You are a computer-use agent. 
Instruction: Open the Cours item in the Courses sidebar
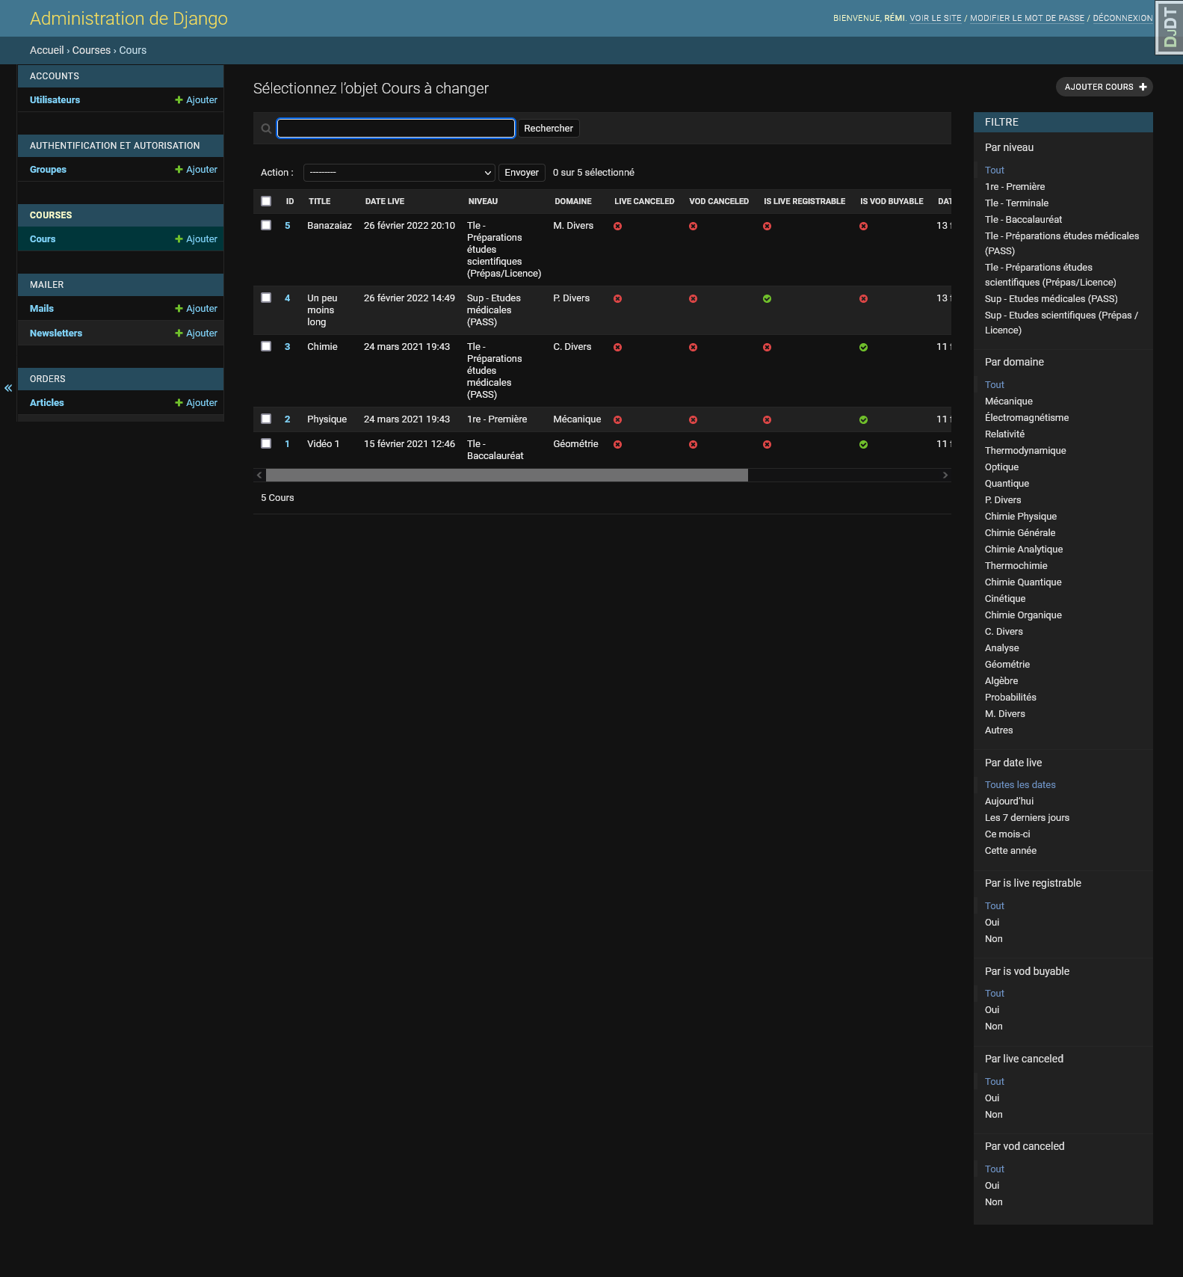[x=43, y=239]
